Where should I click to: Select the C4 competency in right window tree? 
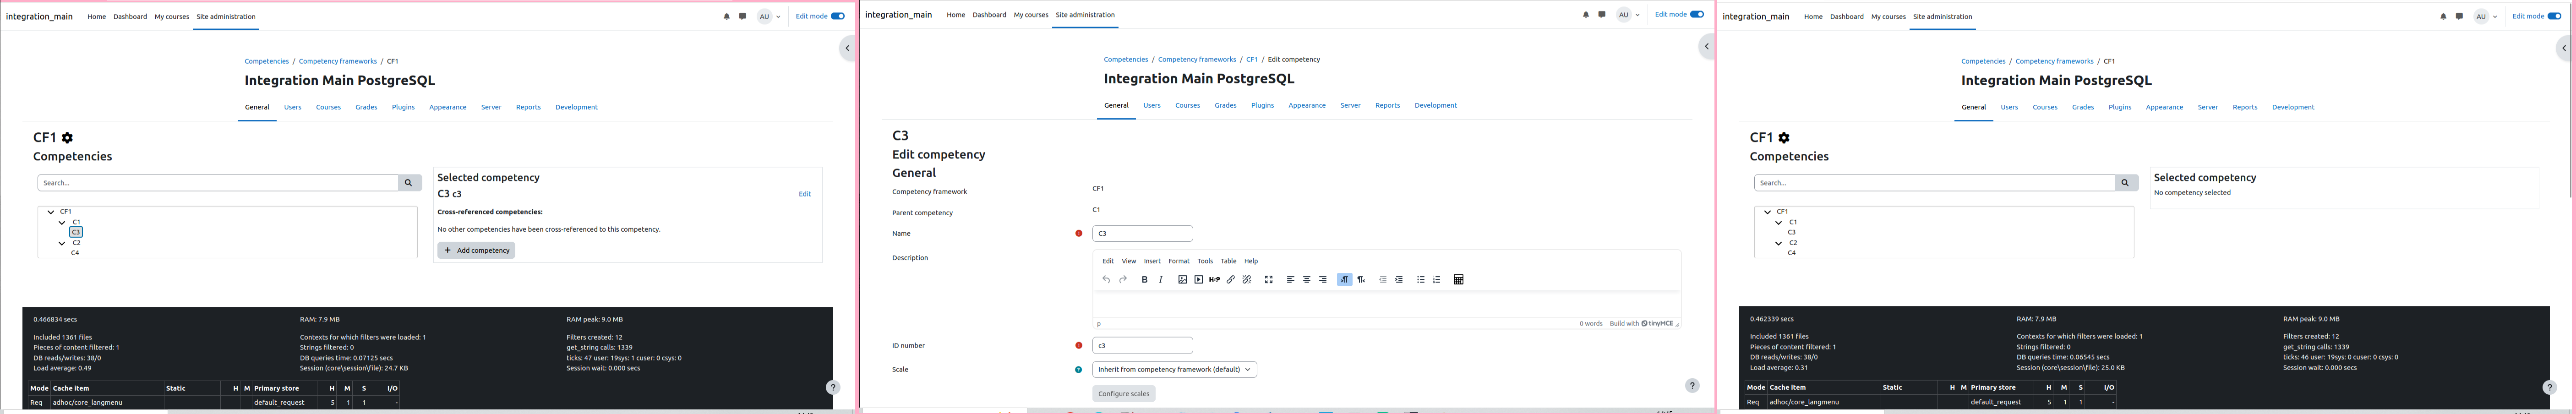1792,253
